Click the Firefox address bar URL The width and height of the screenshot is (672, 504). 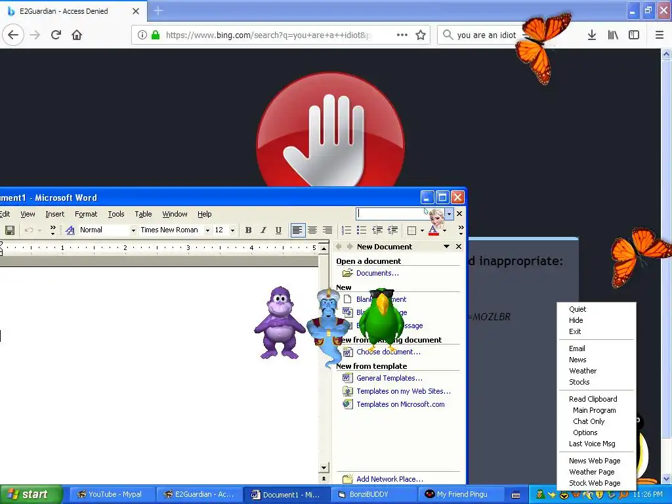(268, 35)
